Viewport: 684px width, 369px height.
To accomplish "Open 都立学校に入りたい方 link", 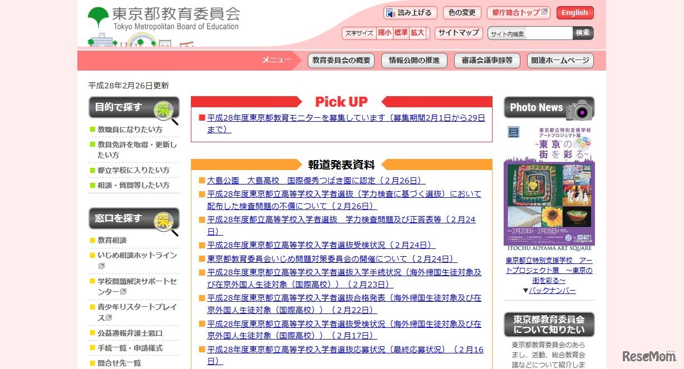I will [134, 170].
